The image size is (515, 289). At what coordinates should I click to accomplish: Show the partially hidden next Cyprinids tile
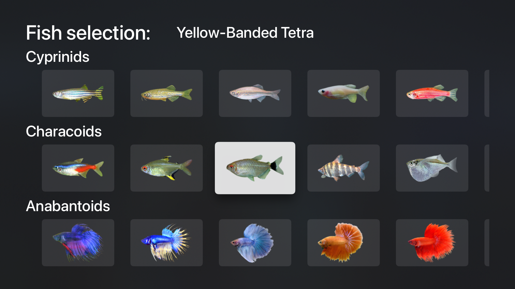487,93
